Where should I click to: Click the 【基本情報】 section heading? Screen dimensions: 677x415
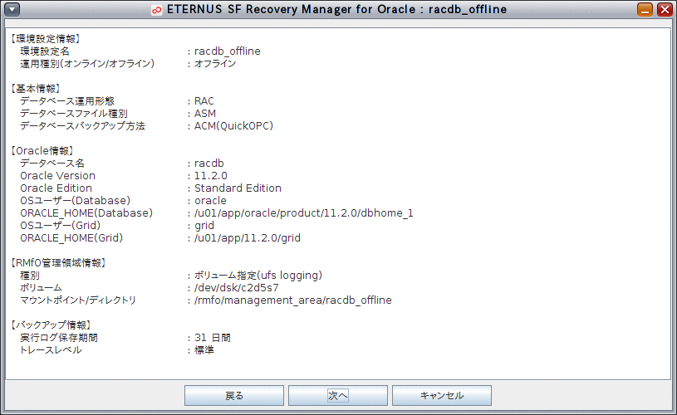pos(36,89)
